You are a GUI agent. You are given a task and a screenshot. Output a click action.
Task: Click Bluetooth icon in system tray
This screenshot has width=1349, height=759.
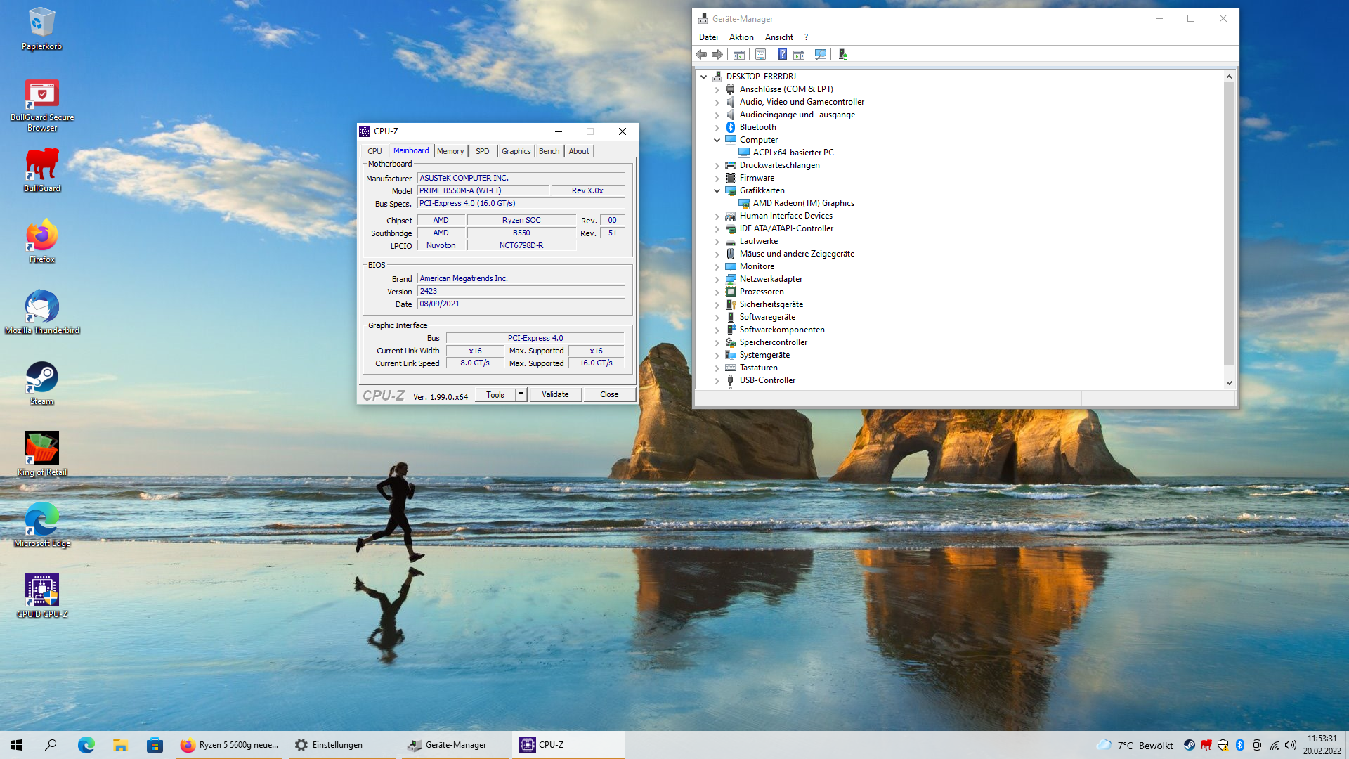[1240, 745]
